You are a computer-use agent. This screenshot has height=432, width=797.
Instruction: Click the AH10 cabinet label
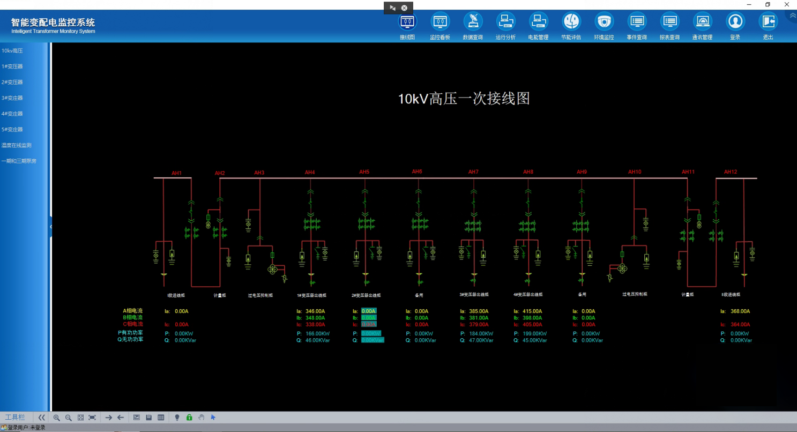(635, 172)
